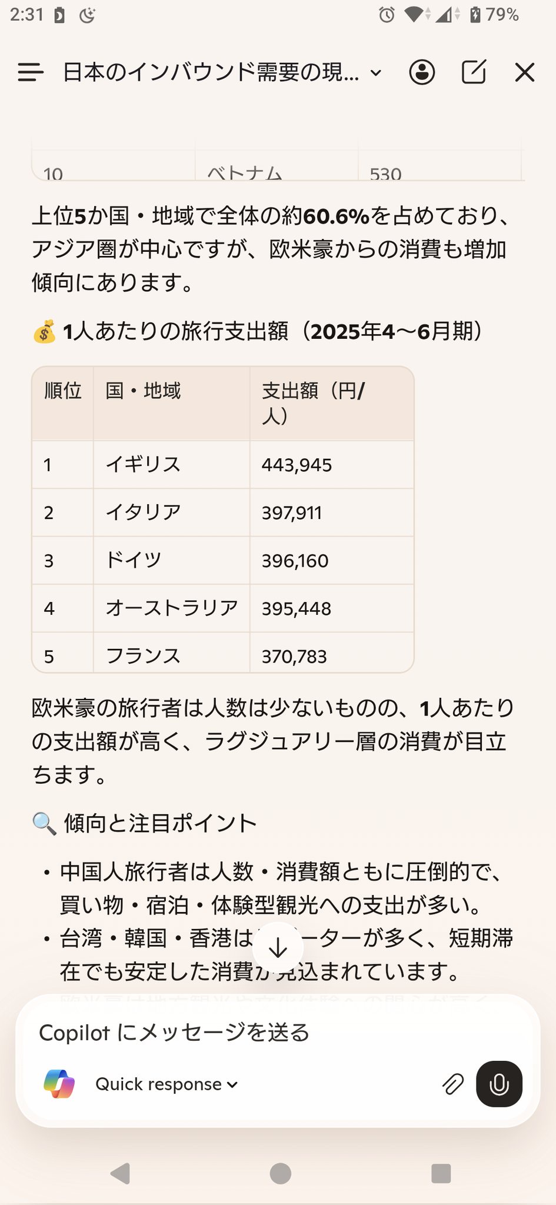Tap the Copilot logo icon
The width and height of the screenshot is (556, 1205).
(59, 1084)
